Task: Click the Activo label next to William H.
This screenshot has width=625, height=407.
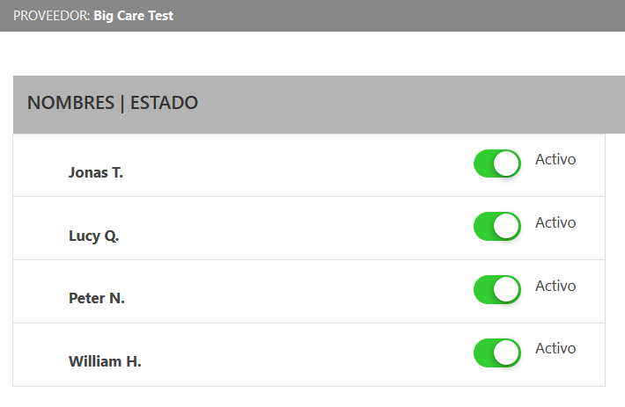Action: [x=555, y=349]
